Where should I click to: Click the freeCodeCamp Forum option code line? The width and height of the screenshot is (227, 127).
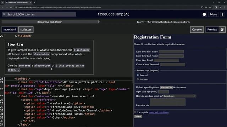(x=60, y=114)
